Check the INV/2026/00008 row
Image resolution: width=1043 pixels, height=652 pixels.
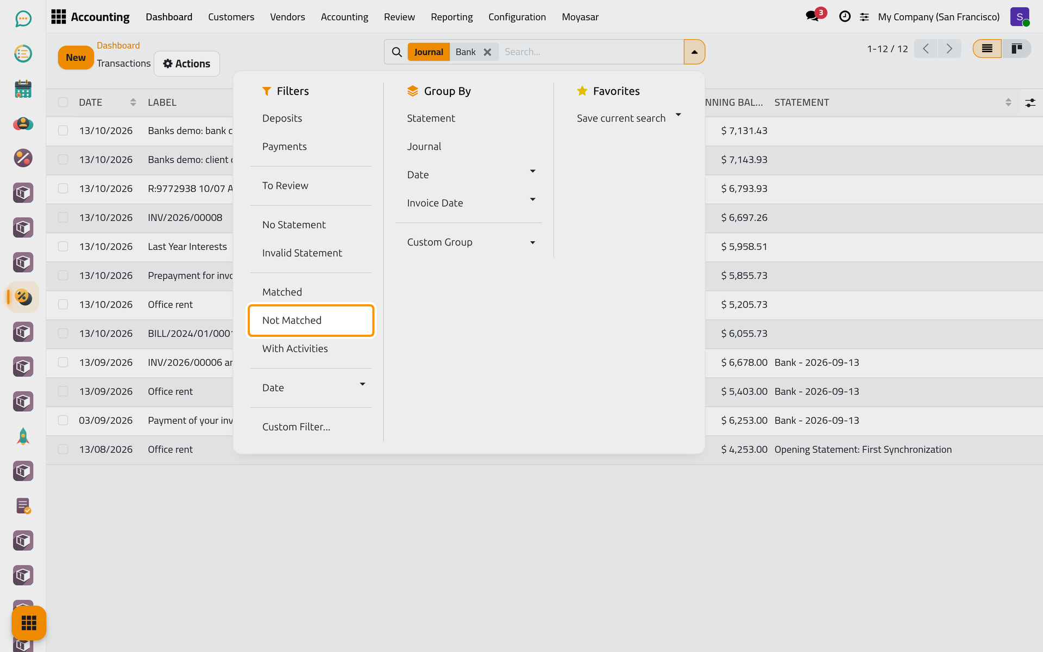pos(63,217)
